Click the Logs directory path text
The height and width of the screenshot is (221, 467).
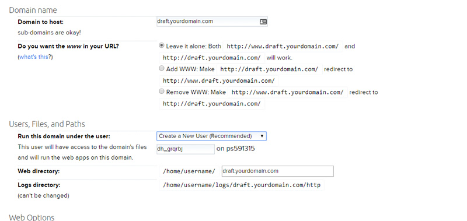(242, 185)
